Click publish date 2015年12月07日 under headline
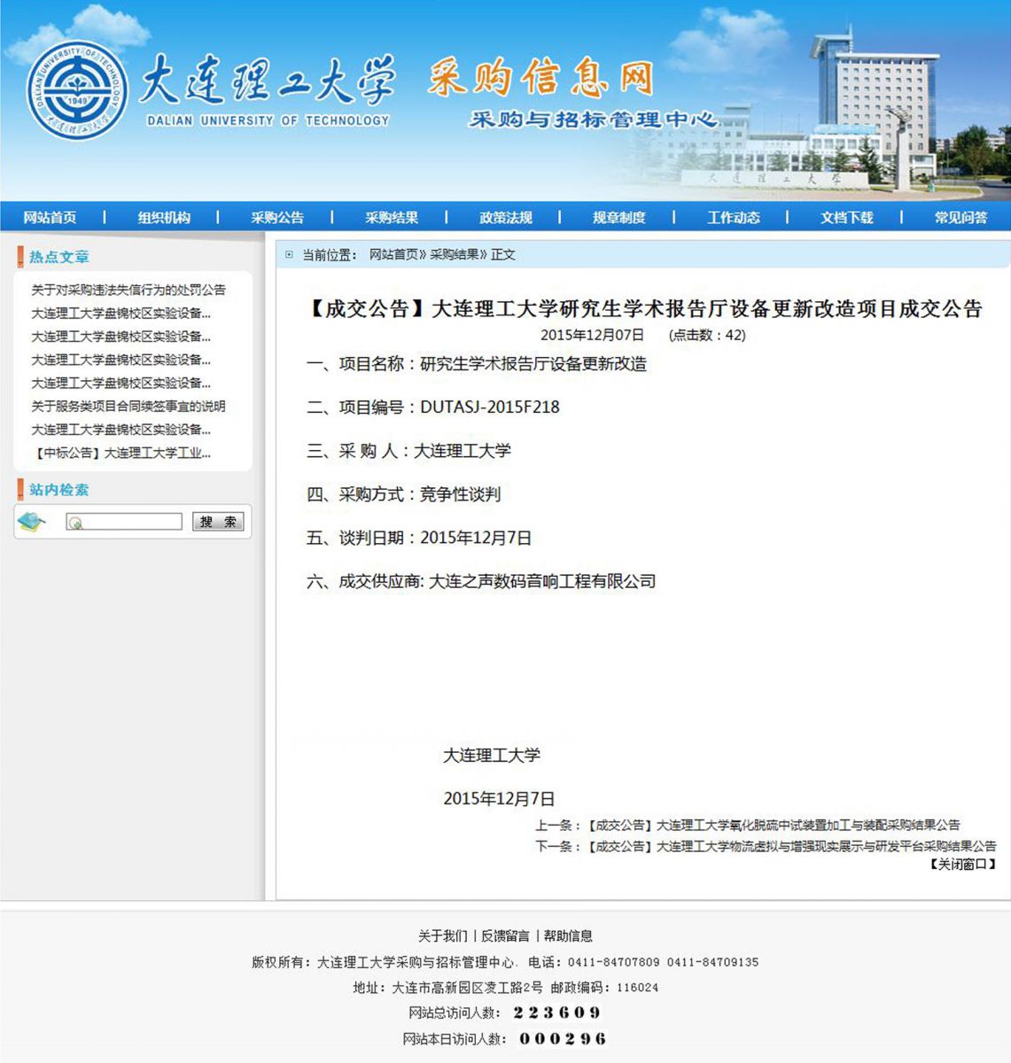Screen dimensions: 1011x1063 (593, 336)
